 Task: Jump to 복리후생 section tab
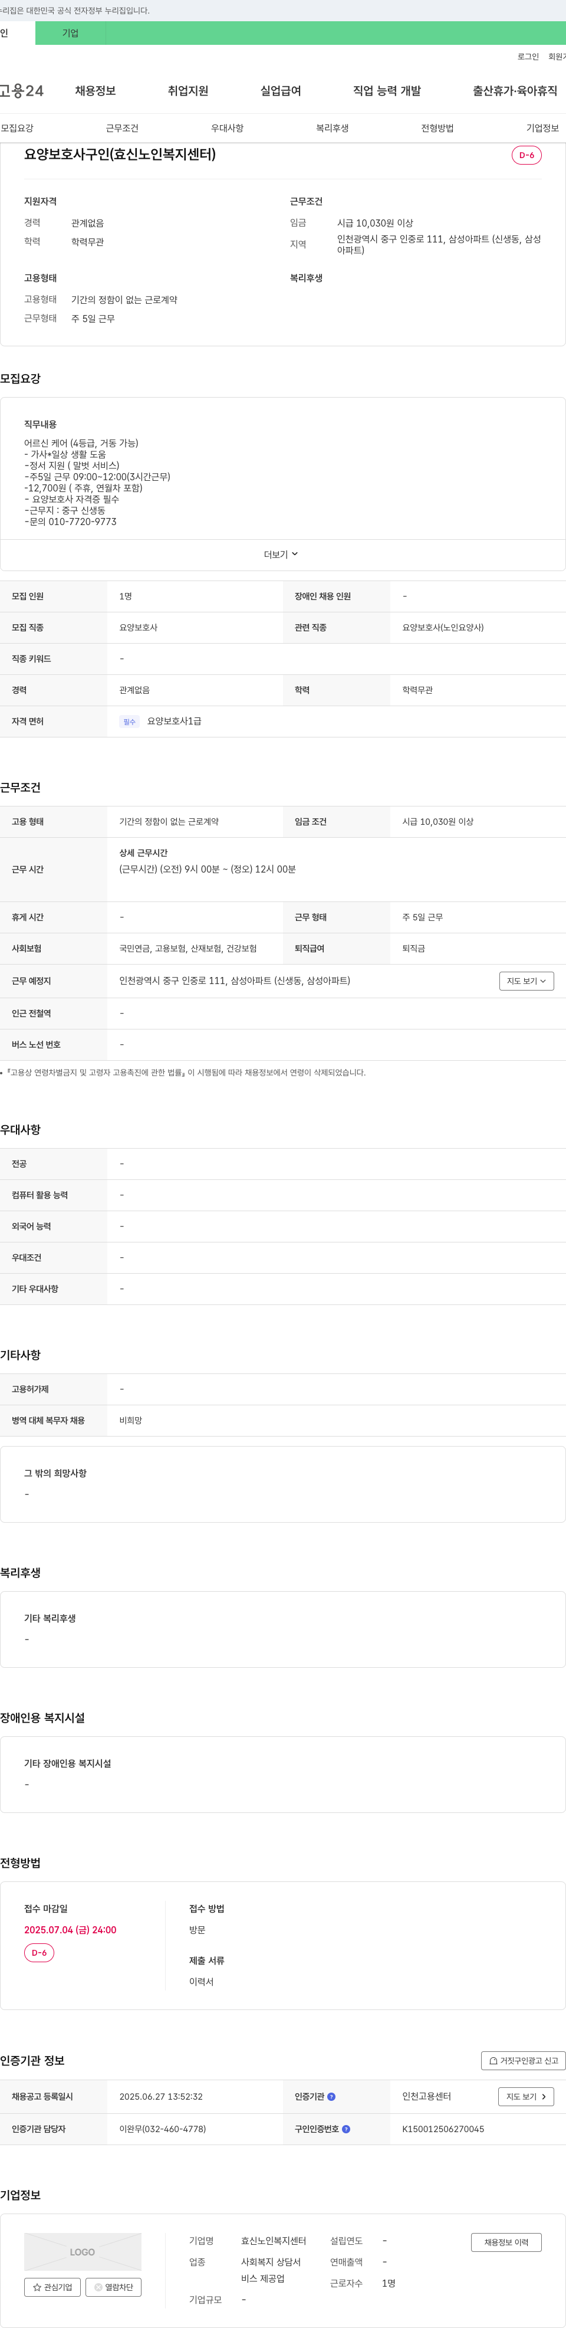(332, 129)
